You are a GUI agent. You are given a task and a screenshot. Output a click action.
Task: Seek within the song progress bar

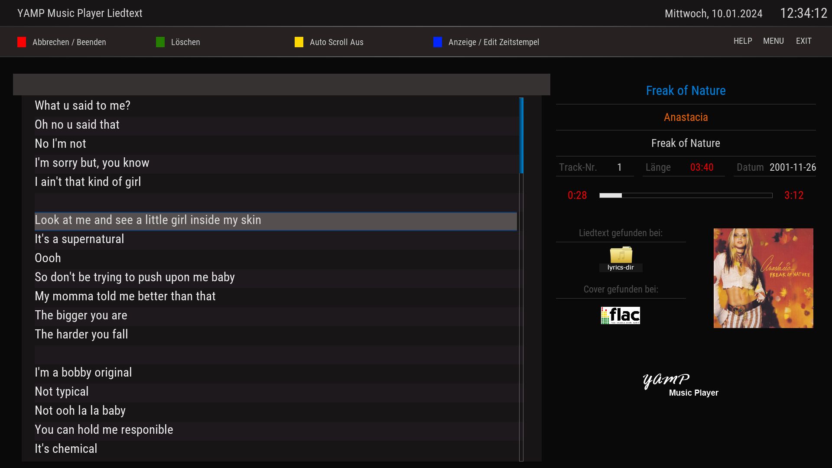[x=686, y=195]
